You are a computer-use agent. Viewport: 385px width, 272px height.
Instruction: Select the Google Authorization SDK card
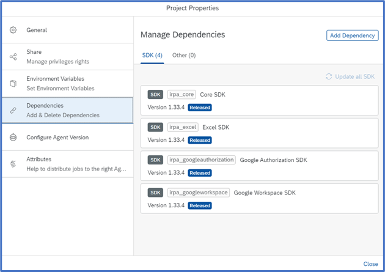[x=260, y=166]
